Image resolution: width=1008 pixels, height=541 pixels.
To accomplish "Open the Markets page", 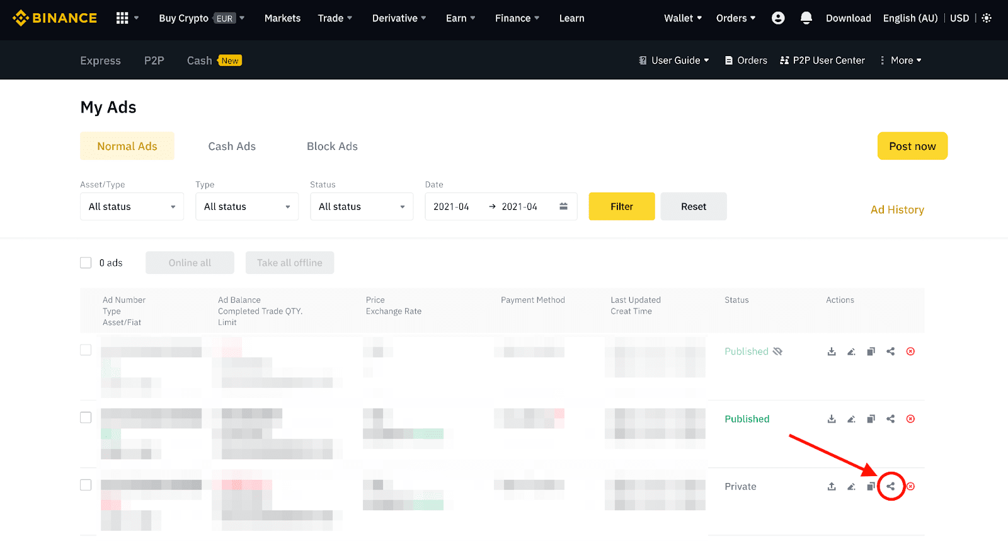I will pos(282,18).
